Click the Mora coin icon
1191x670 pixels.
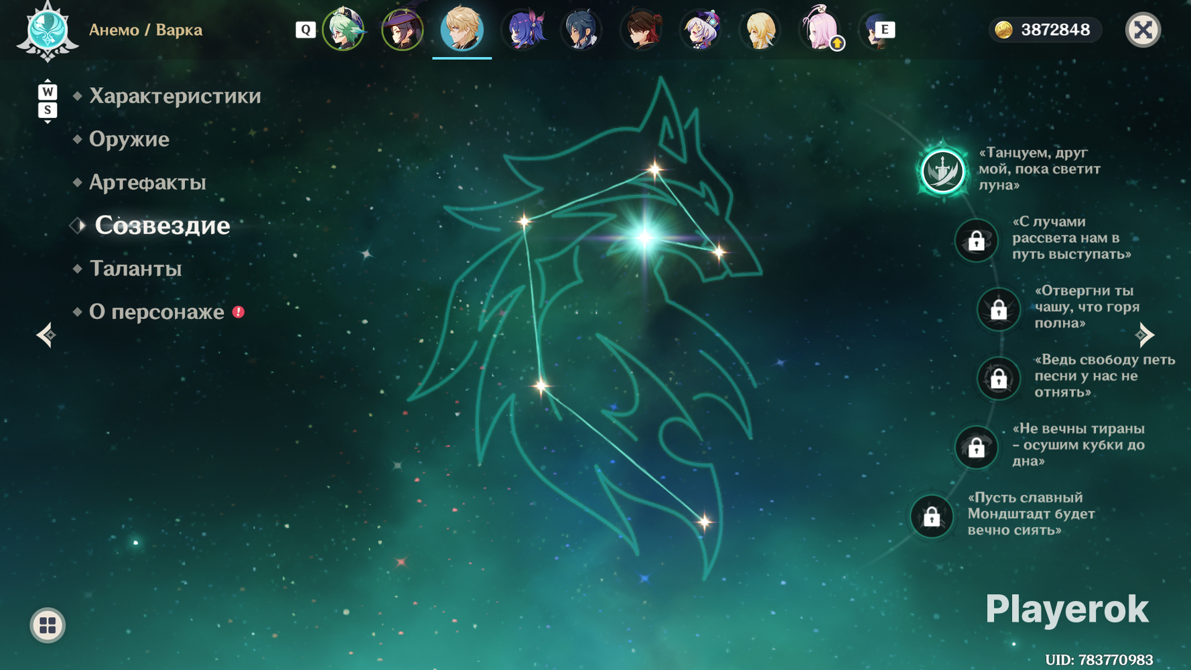pos(1003,29)
